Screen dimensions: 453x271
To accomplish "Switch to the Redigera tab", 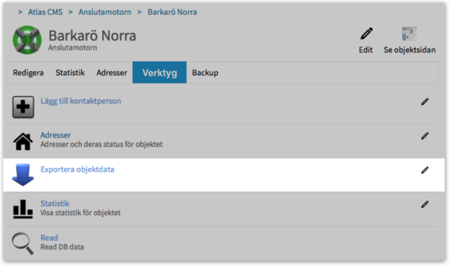I will pyautogui.click(x=29, y=73).
